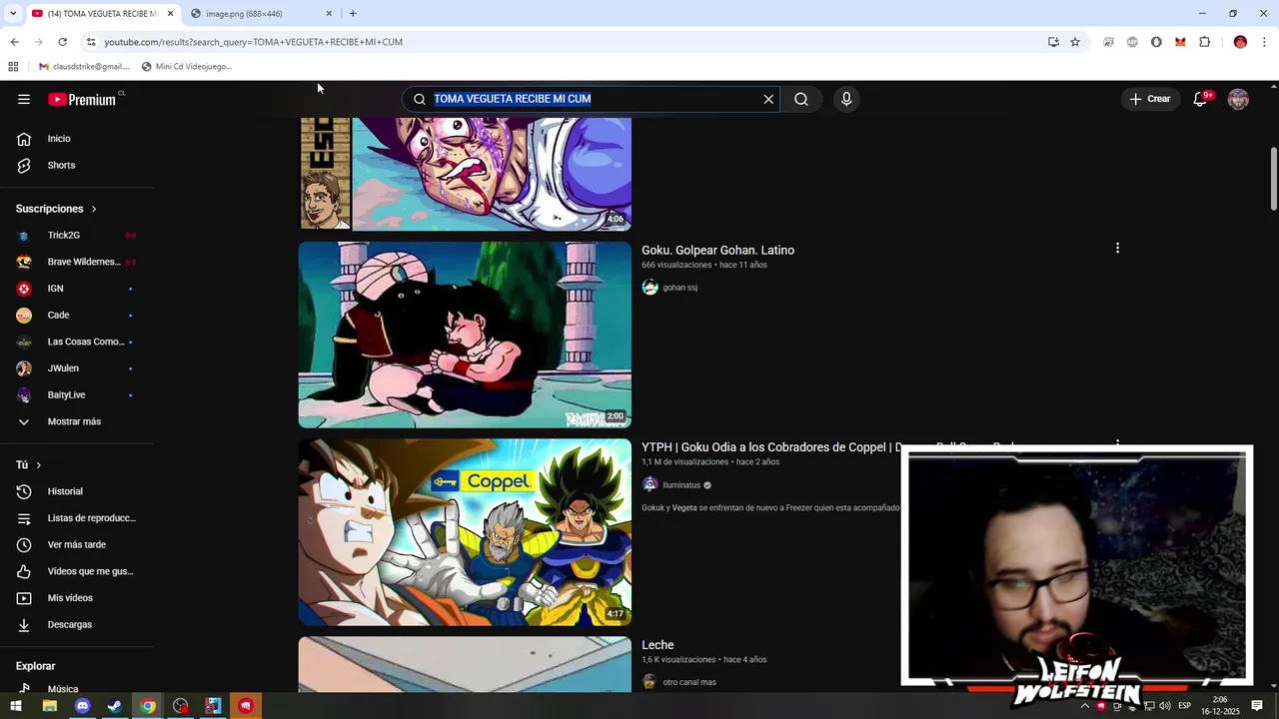
Task: Go back with browser back arrow
Action: tap(14, 42)
